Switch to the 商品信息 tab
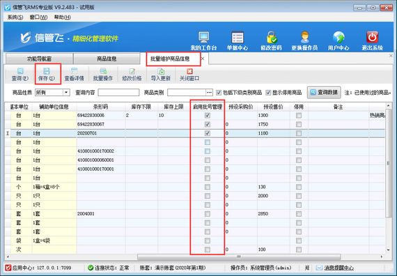Screen dimensions: 397x276 pyautogui.click(x=107, y=59)
